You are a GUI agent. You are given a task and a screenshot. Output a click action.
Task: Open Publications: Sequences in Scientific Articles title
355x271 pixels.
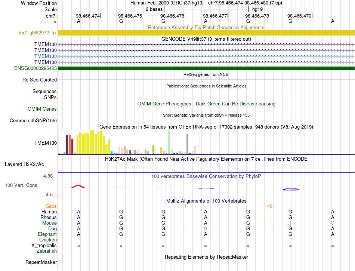[x=206, y=86]
